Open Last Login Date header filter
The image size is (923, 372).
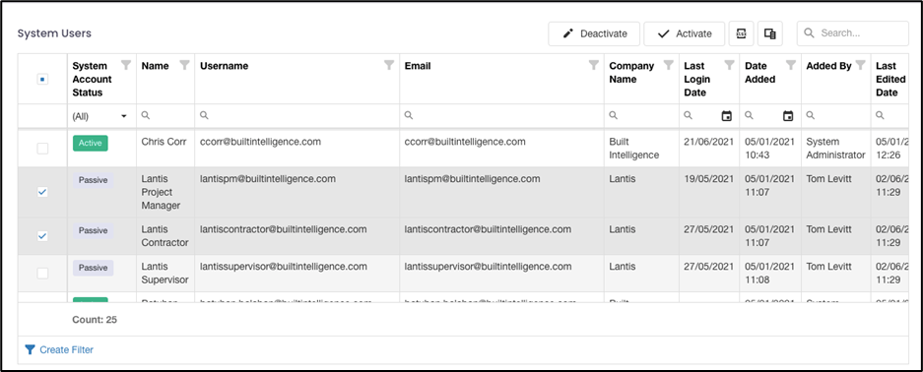click(729, 65)
